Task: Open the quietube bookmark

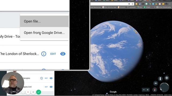Action: 131,7
